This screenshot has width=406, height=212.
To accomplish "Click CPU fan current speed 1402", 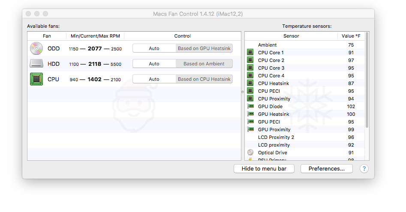I will (94, 79).
